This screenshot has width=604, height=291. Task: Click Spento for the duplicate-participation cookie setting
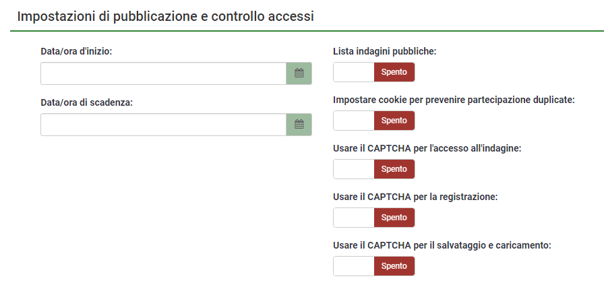click(394, 121)
